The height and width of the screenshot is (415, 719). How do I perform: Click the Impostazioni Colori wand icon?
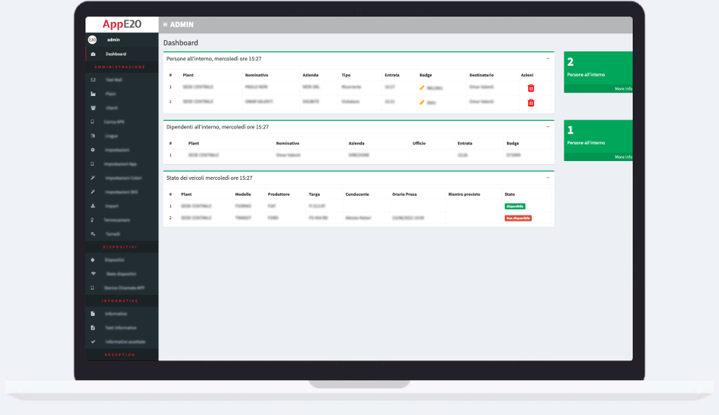92,178
